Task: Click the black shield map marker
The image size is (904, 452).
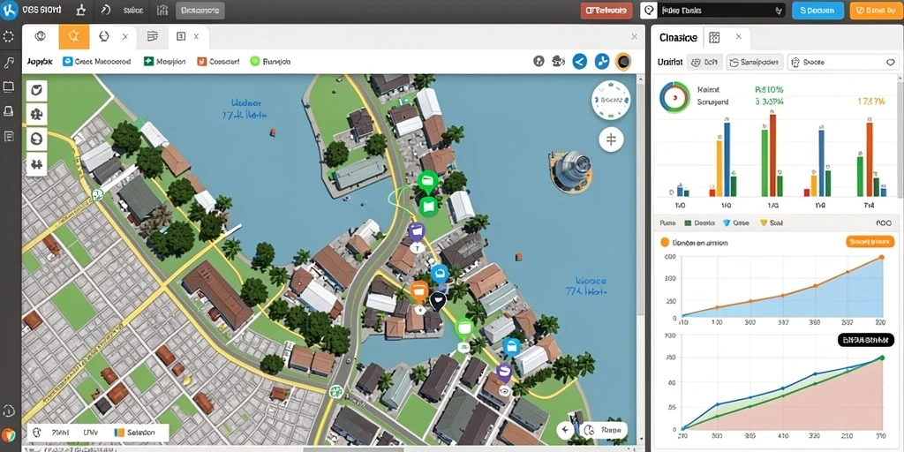Action: [438, 300]
